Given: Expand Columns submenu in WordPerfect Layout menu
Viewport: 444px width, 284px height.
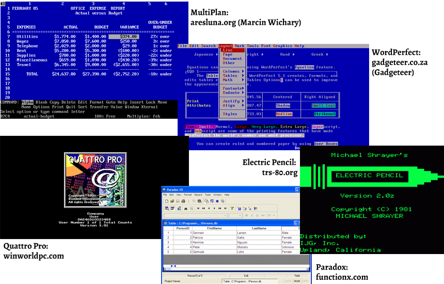Looking at the screenshot, I should pos(233,71).
